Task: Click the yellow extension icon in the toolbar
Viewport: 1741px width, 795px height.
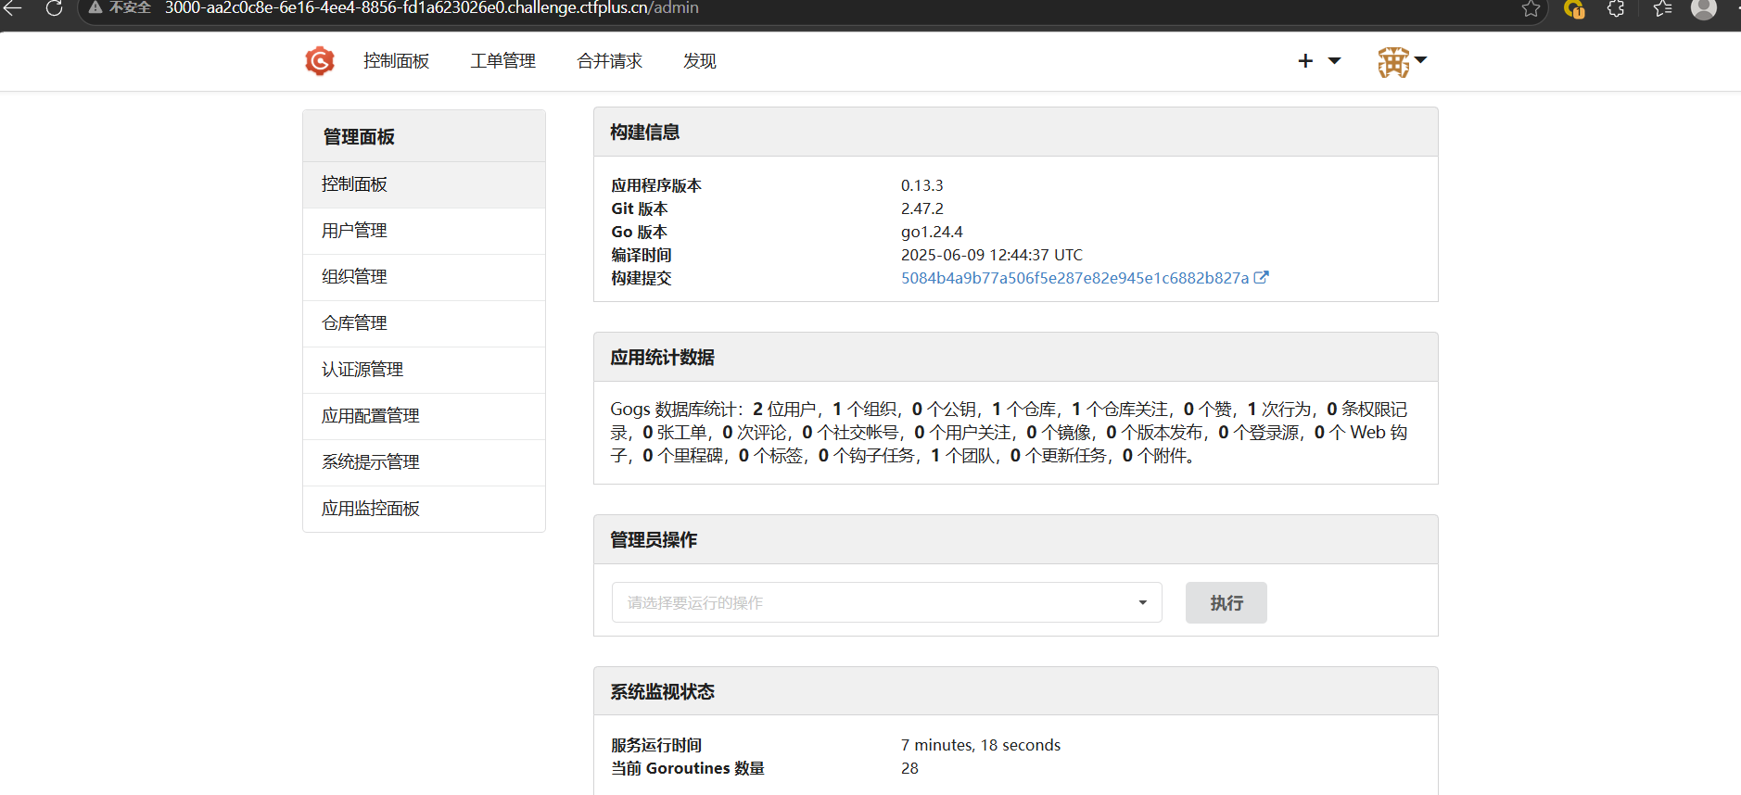Action: (x=1573, y=9)
